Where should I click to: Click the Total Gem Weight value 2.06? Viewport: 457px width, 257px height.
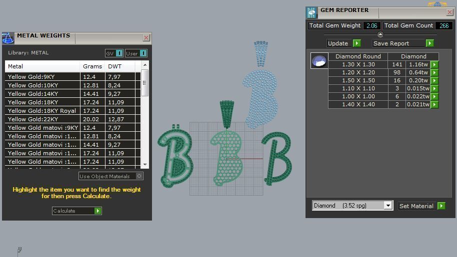[372, 25]
